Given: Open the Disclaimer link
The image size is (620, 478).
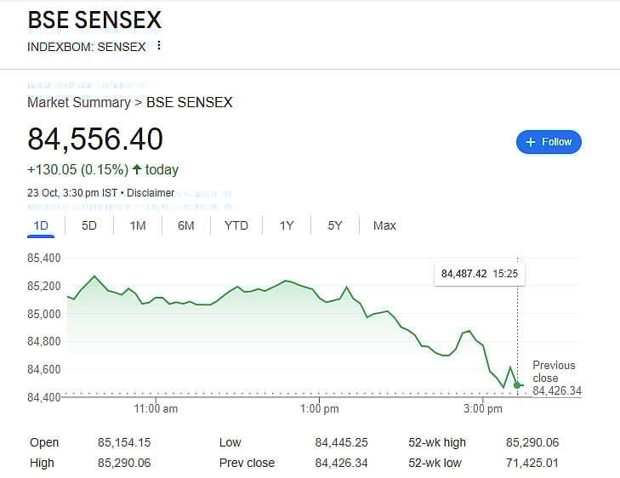Looking at the screenshot, I should [151, 193].
